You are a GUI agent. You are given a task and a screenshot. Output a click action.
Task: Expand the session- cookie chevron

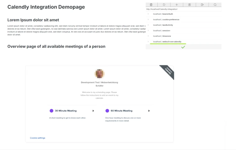[x=148, y=30]
